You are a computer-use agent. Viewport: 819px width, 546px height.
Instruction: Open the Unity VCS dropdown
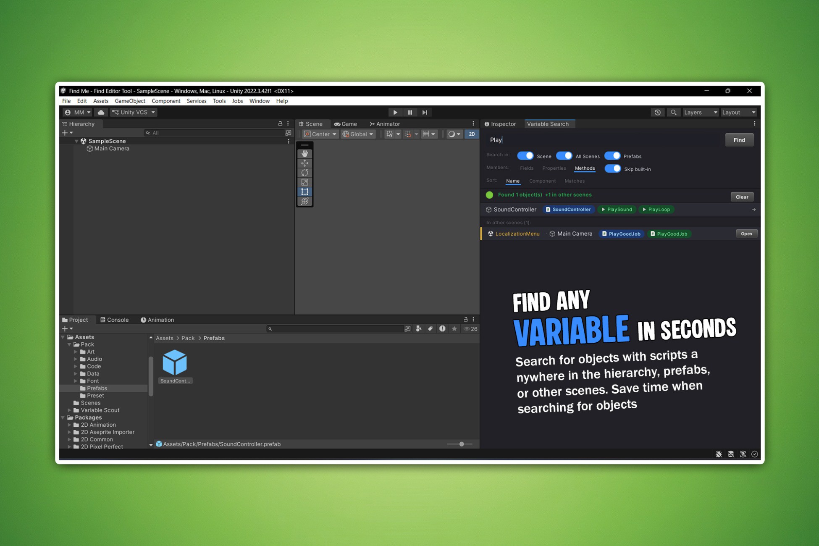tap(134, 112)
